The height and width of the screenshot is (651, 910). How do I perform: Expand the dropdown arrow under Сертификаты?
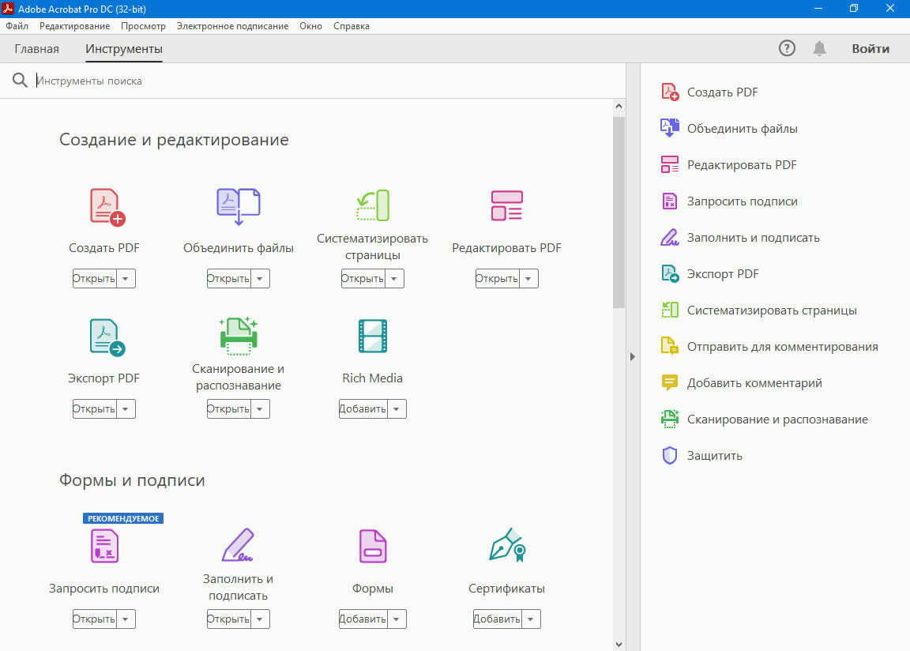[x=531, y=619]
